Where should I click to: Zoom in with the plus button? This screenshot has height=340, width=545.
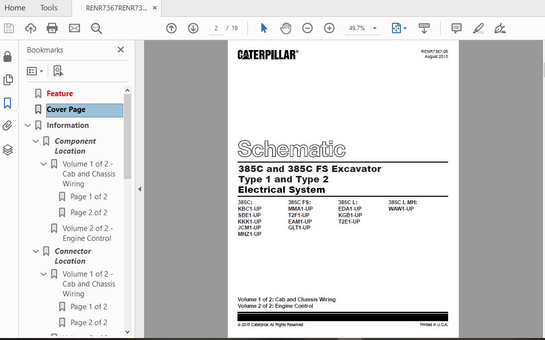point(329,28)
